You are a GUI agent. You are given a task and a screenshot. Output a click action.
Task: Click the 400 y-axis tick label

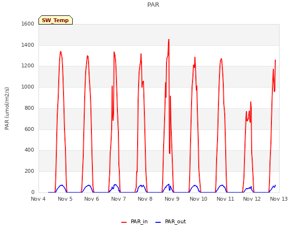[29, 150]
